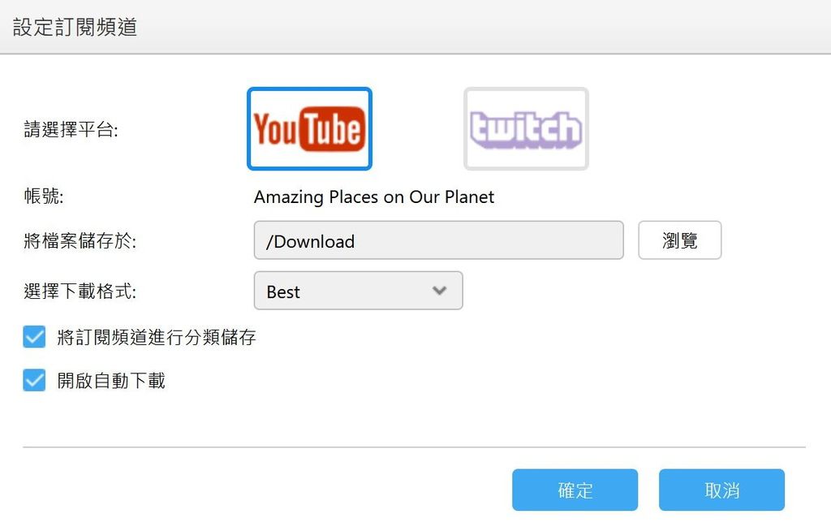Click the 設定訂閱頻道 dialog title
This screenshot has height=527, width=831.
point(75,27)
